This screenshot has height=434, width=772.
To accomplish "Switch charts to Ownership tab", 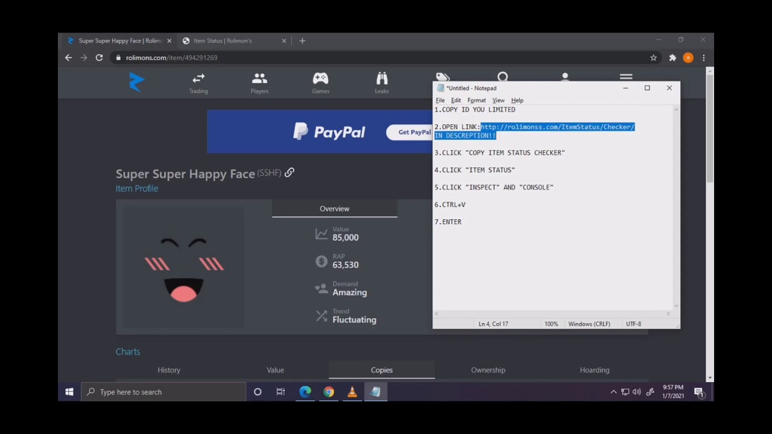I will pyautogui.click(x=488, y=370).
